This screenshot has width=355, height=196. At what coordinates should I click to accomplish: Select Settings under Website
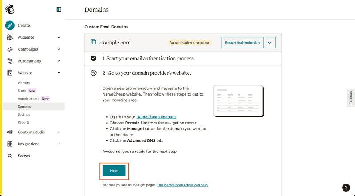click(x=24, y=114)
